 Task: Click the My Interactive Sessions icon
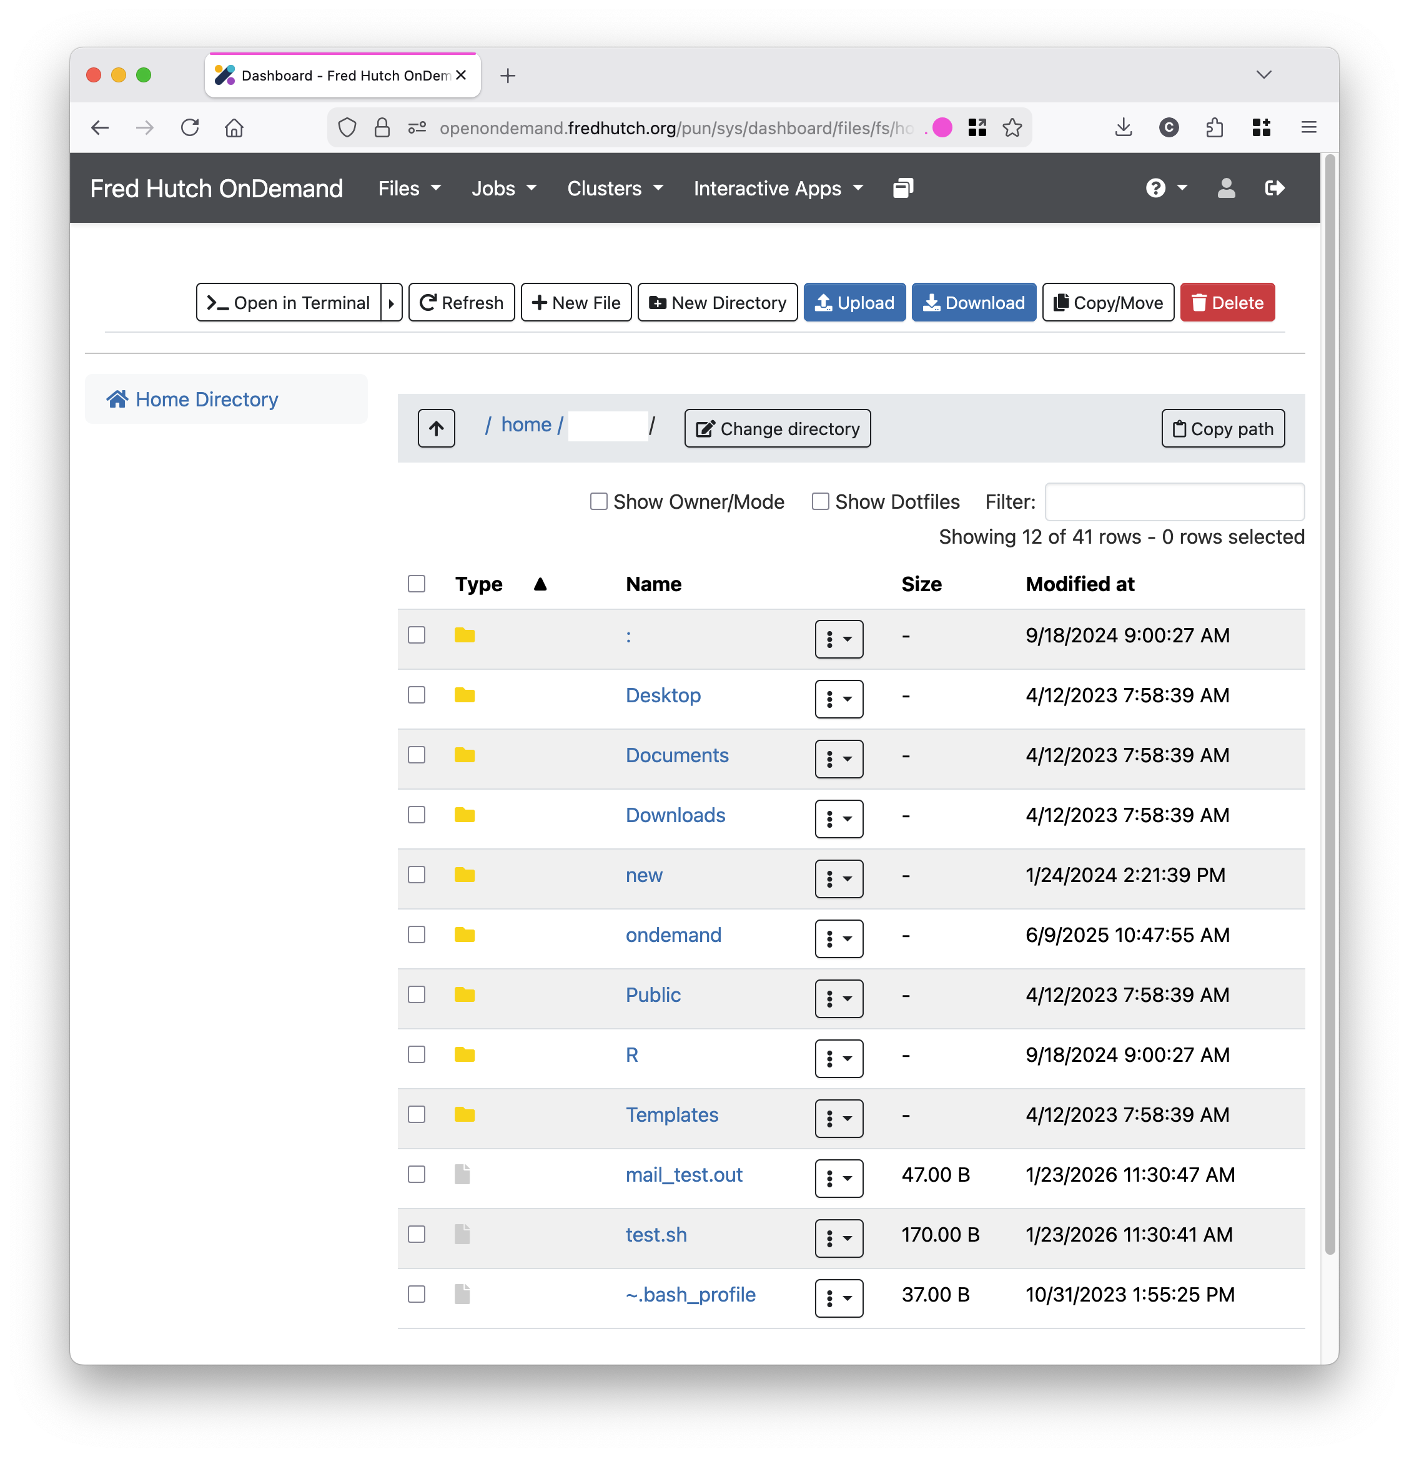coord(903,188)
